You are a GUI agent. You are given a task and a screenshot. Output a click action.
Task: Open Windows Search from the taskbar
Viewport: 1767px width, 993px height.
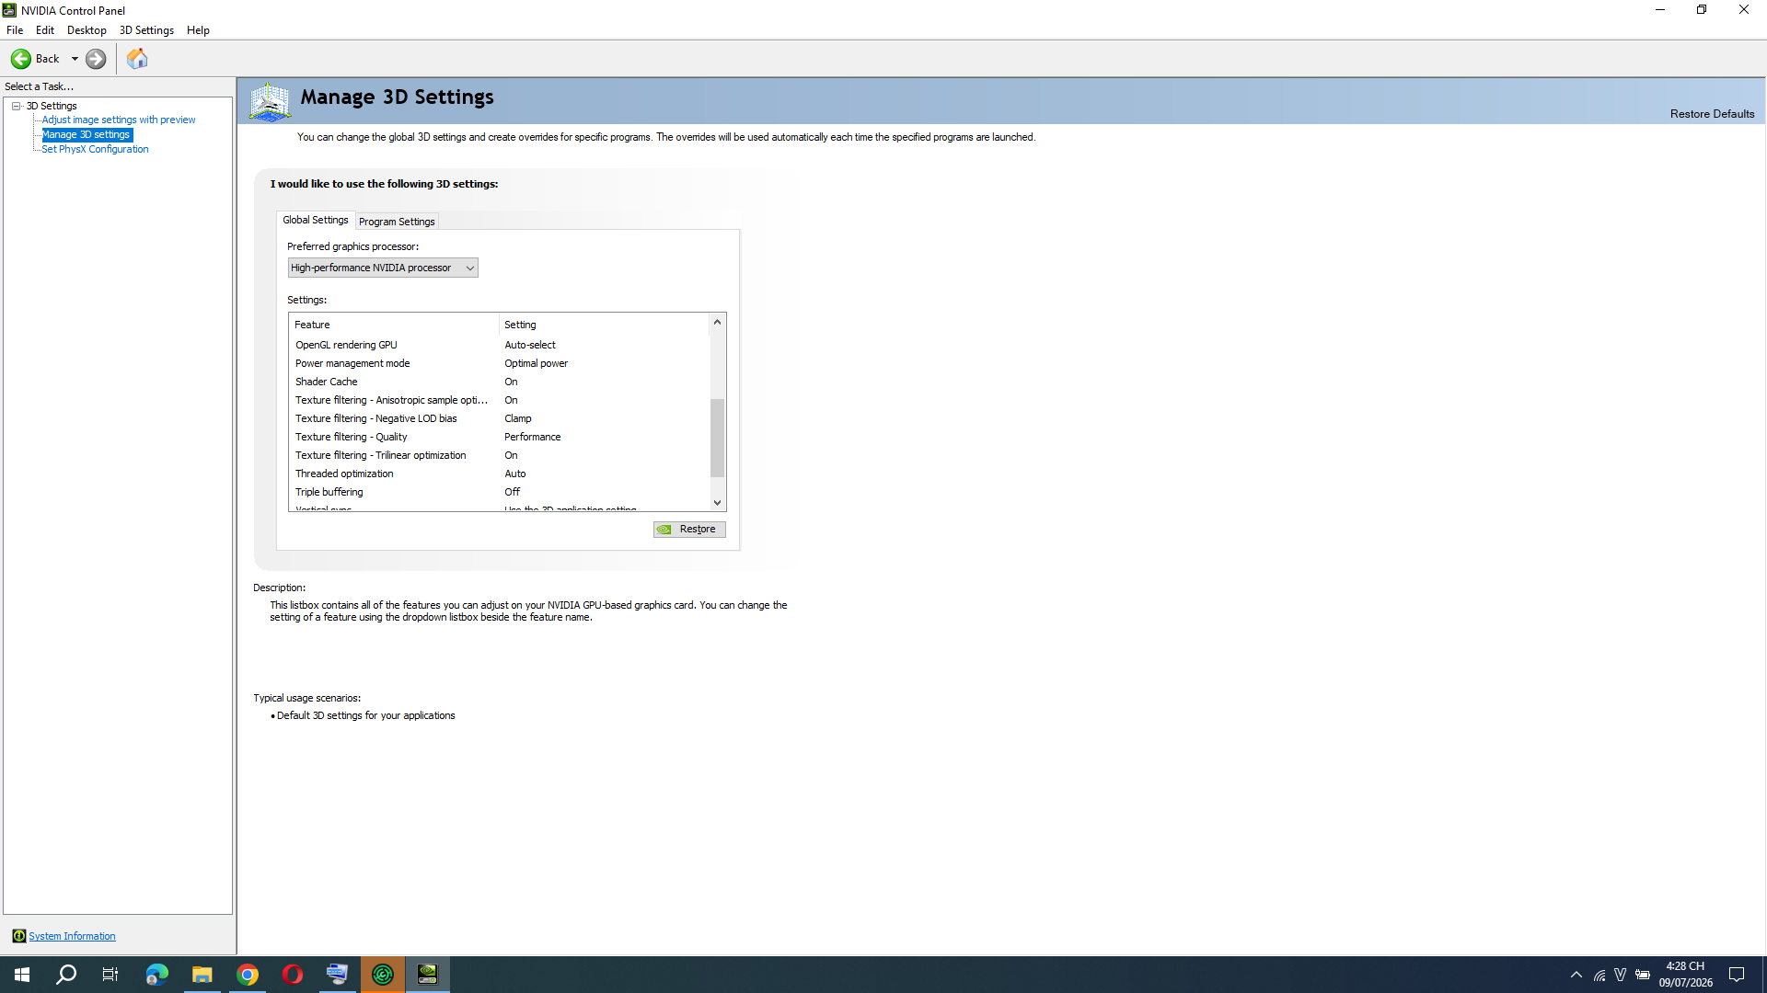click(66, 975)
